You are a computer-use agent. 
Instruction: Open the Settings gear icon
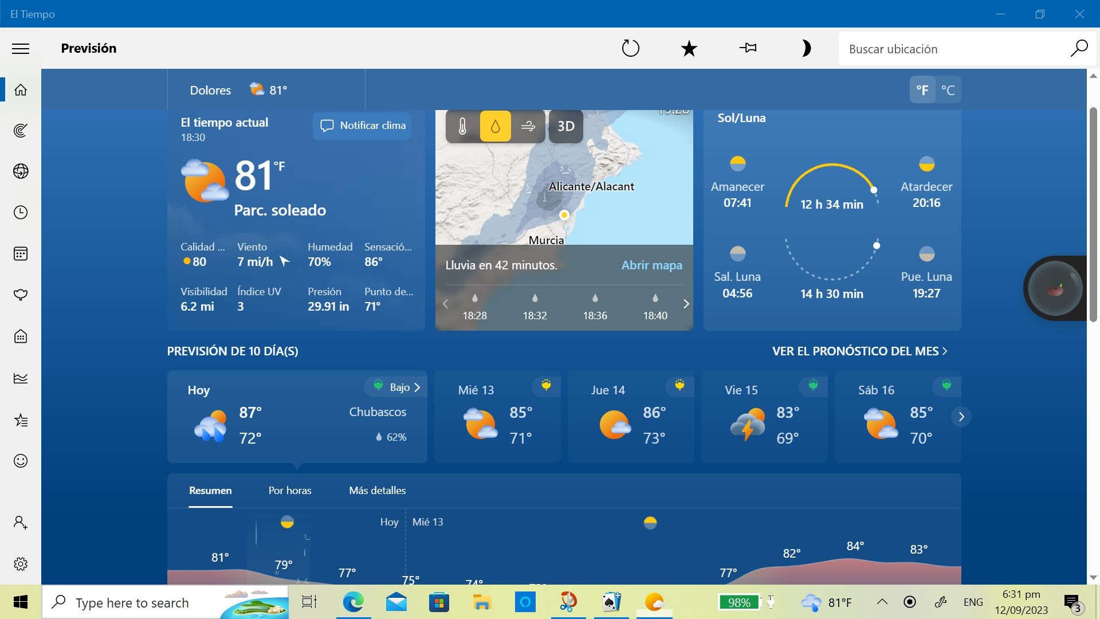click(x=21, y=564)
